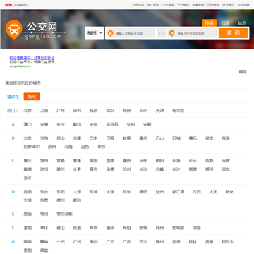Choose 哈尔滨 in the hot cities row
Screen dimensions: 254x254
[x=179, y=111]
